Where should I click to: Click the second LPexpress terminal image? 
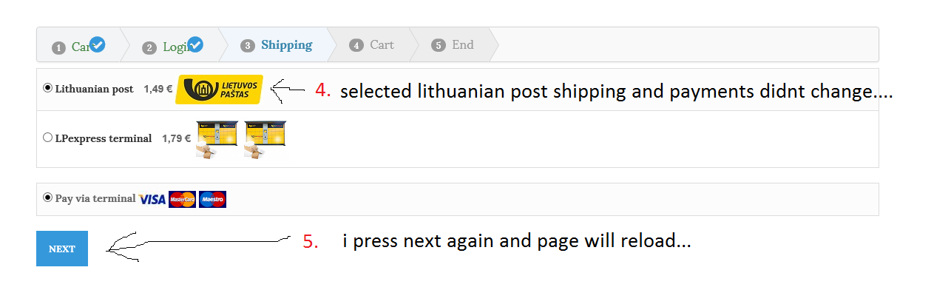(x=265, y=138)
